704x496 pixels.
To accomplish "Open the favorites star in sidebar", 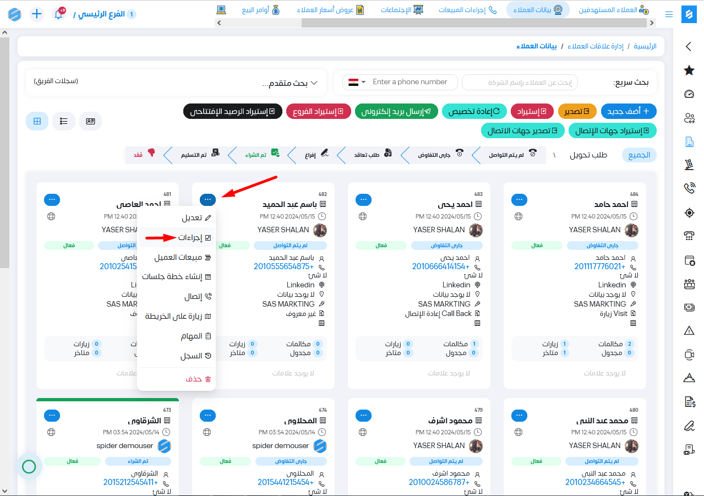I will [x=689, y=70].
